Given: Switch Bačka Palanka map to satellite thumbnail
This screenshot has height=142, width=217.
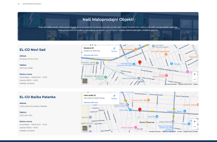Looking at the screenshot, I should [85, 128].
